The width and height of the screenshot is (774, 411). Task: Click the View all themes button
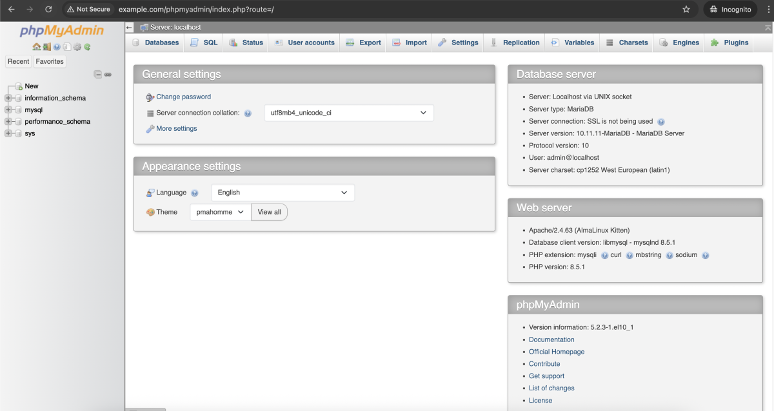[269, 212]
